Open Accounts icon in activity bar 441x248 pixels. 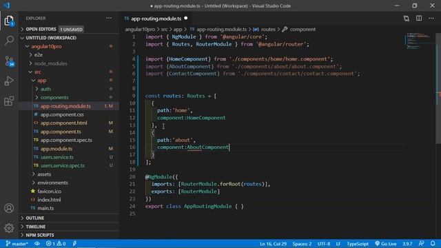point(9,208)
